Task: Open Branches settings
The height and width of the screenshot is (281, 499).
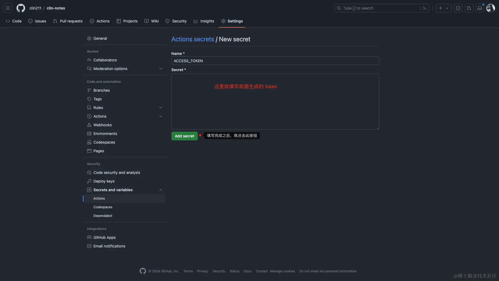Action: pos(125,90)
